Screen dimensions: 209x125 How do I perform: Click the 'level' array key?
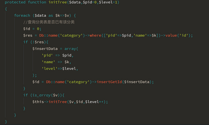pos(49,69)
